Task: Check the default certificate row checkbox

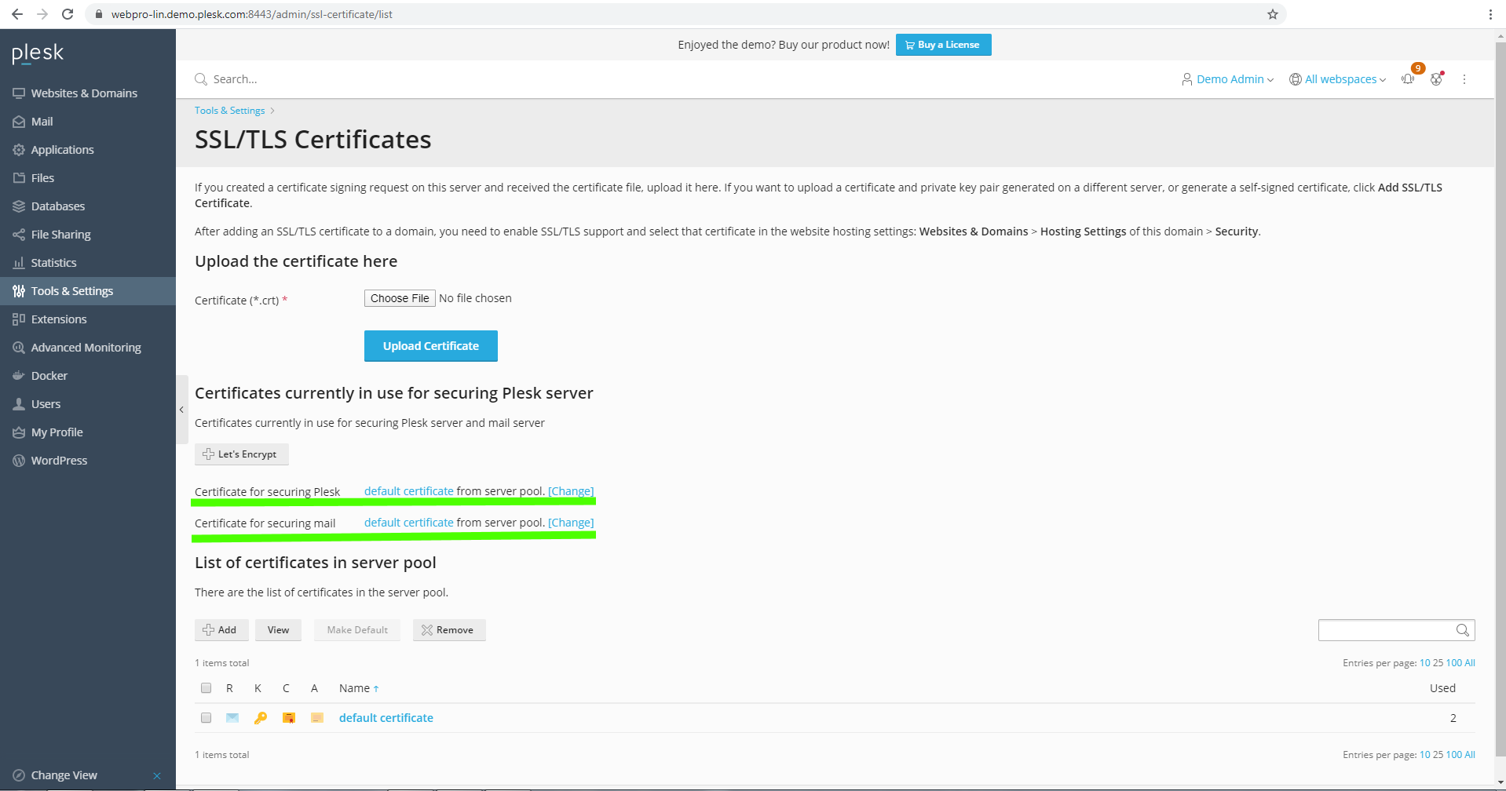Action: 206,718
